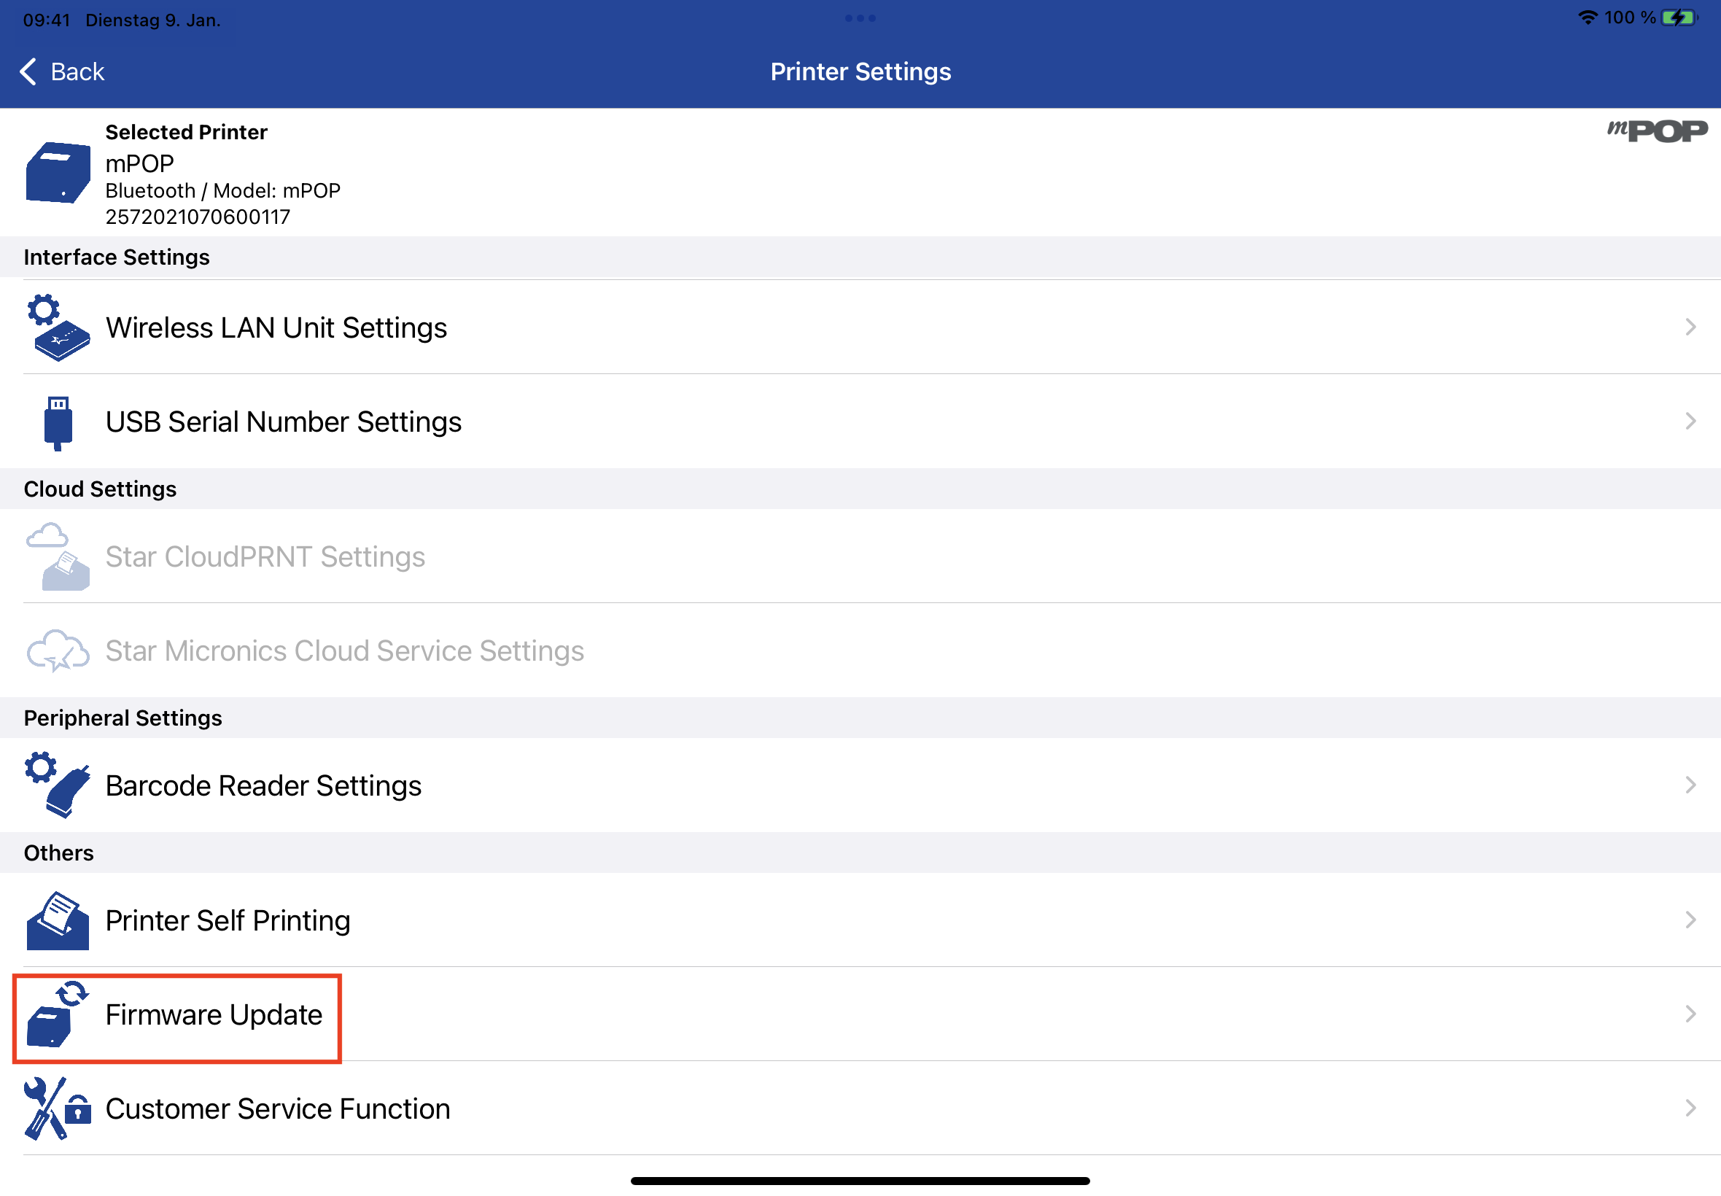Open Firmware Update menu entry
1721x1196 pixels.
click(214, 1014)
